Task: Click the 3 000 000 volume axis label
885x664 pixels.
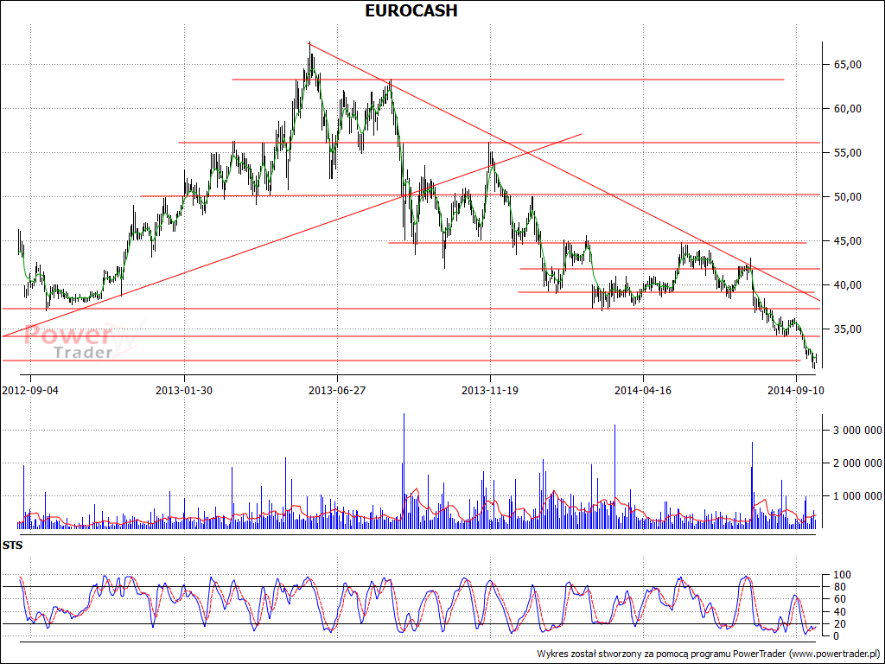Action: (857, 431)
